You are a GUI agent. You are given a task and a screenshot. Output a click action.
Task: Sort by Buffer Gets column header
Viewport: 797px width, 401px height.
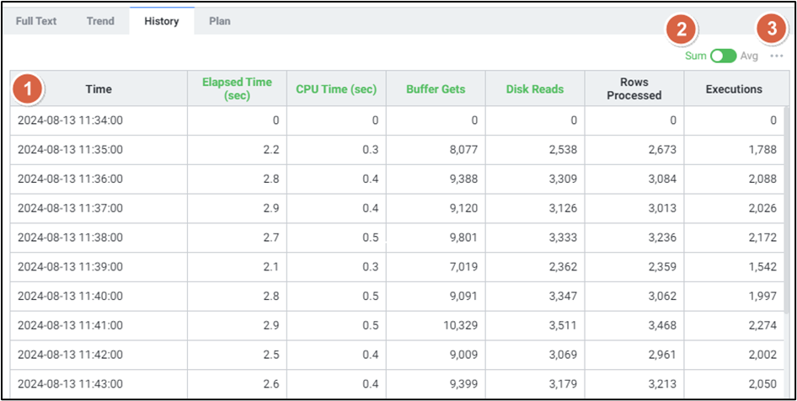point(435,89)
